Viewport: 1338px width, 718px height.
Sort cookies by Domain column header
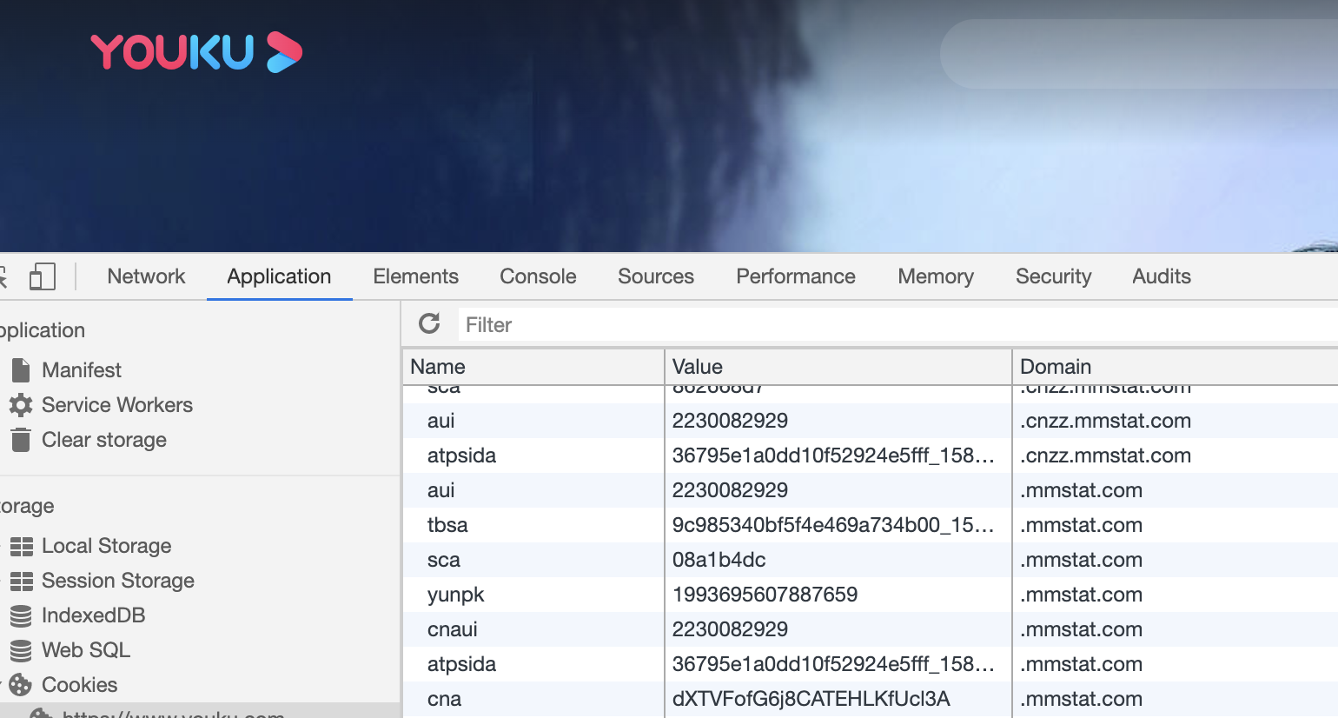[x=1176, y=367]
